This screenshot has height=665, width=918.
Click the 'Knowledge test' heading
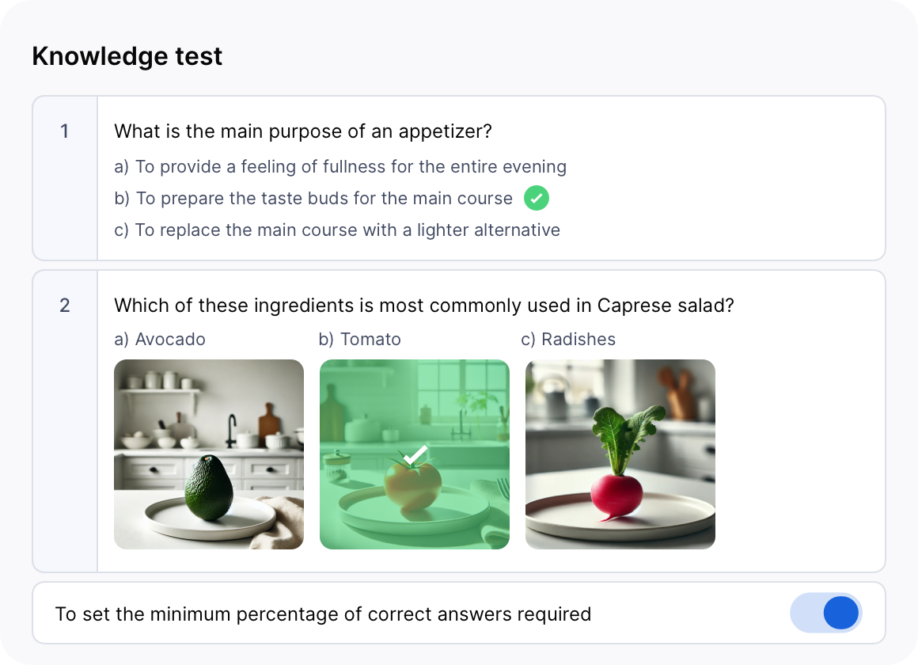pos(127,57)
